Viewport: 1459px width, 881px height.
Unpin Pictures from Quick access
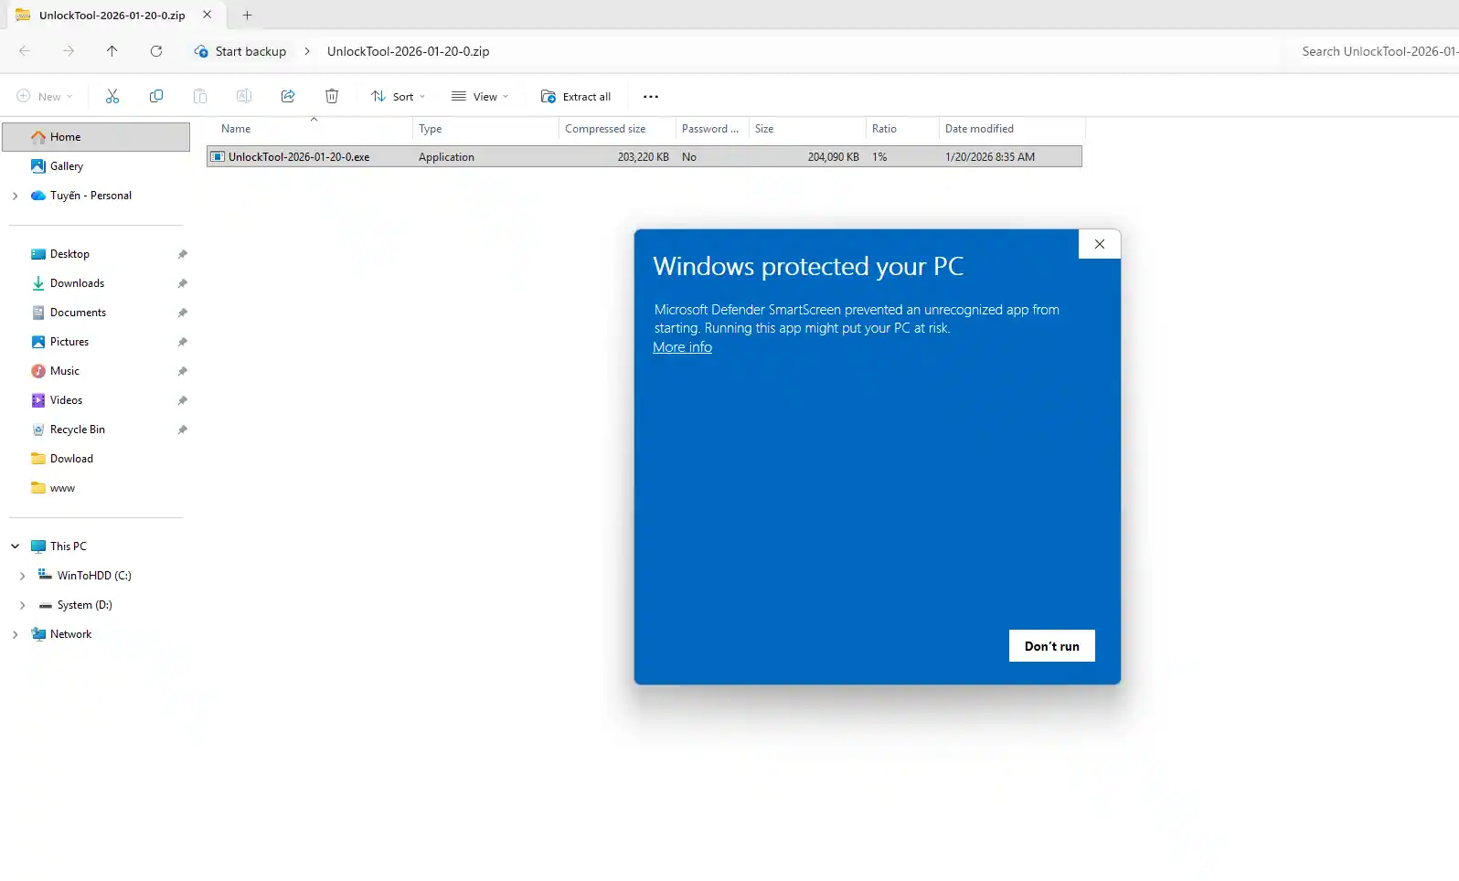pos(183,342)
